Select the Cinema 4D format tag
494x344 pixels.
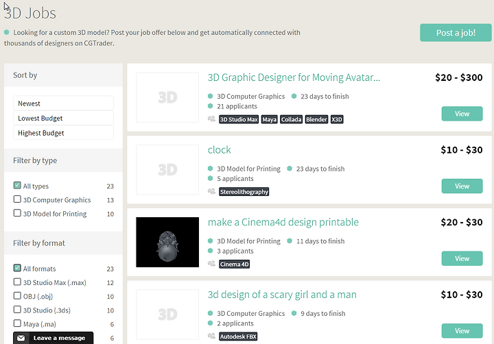point(234,265)
